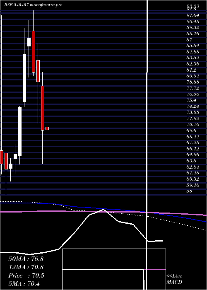Screen dimensions: 207x290
Task: Click the 66.12 price axis label
Action: coord(193,148)
